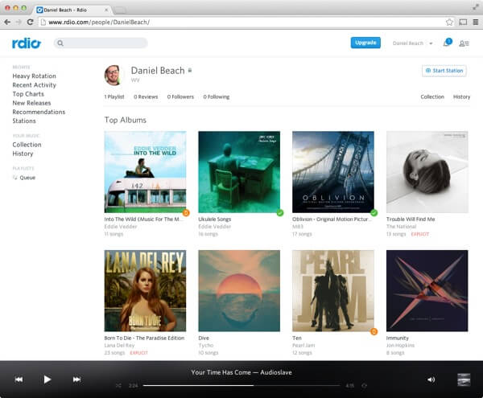This screenshot has height=398, width=483.
Task: Click Tycho artist link
Action: click(x=206, y=345)
